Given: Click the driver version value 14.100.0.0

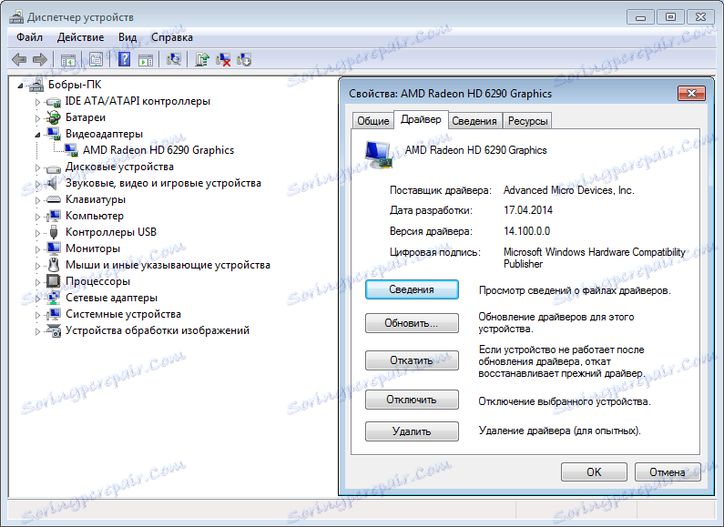Looking at the screenshot, I should tap(527, 231).
